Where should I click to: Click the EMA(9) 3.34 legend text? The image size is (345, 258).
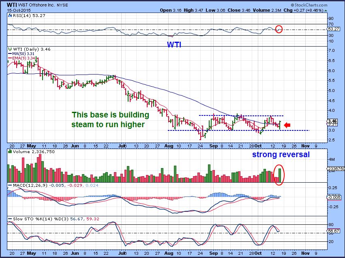click(24, 58)
